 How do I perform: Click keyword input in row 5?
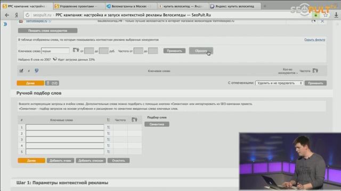(x=65, y=152)
